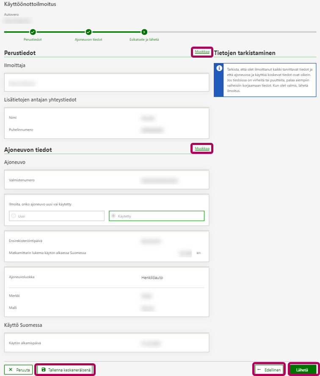Click the X icon on Peruuta

point(11,370)
